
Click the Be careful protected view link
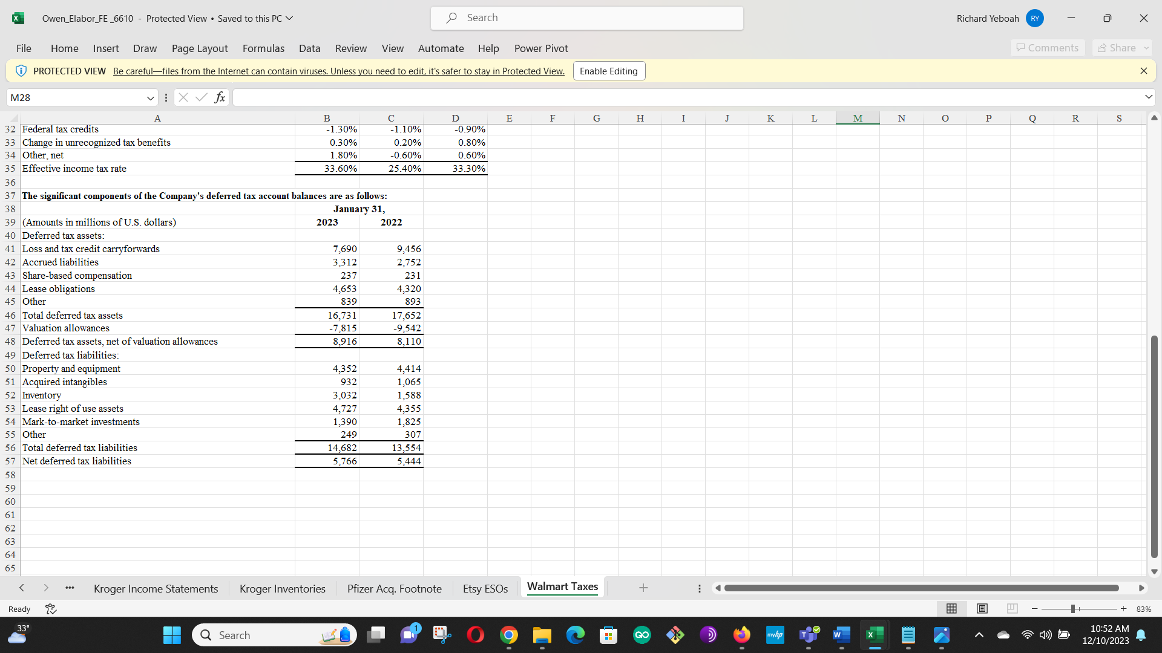[339, 71]
